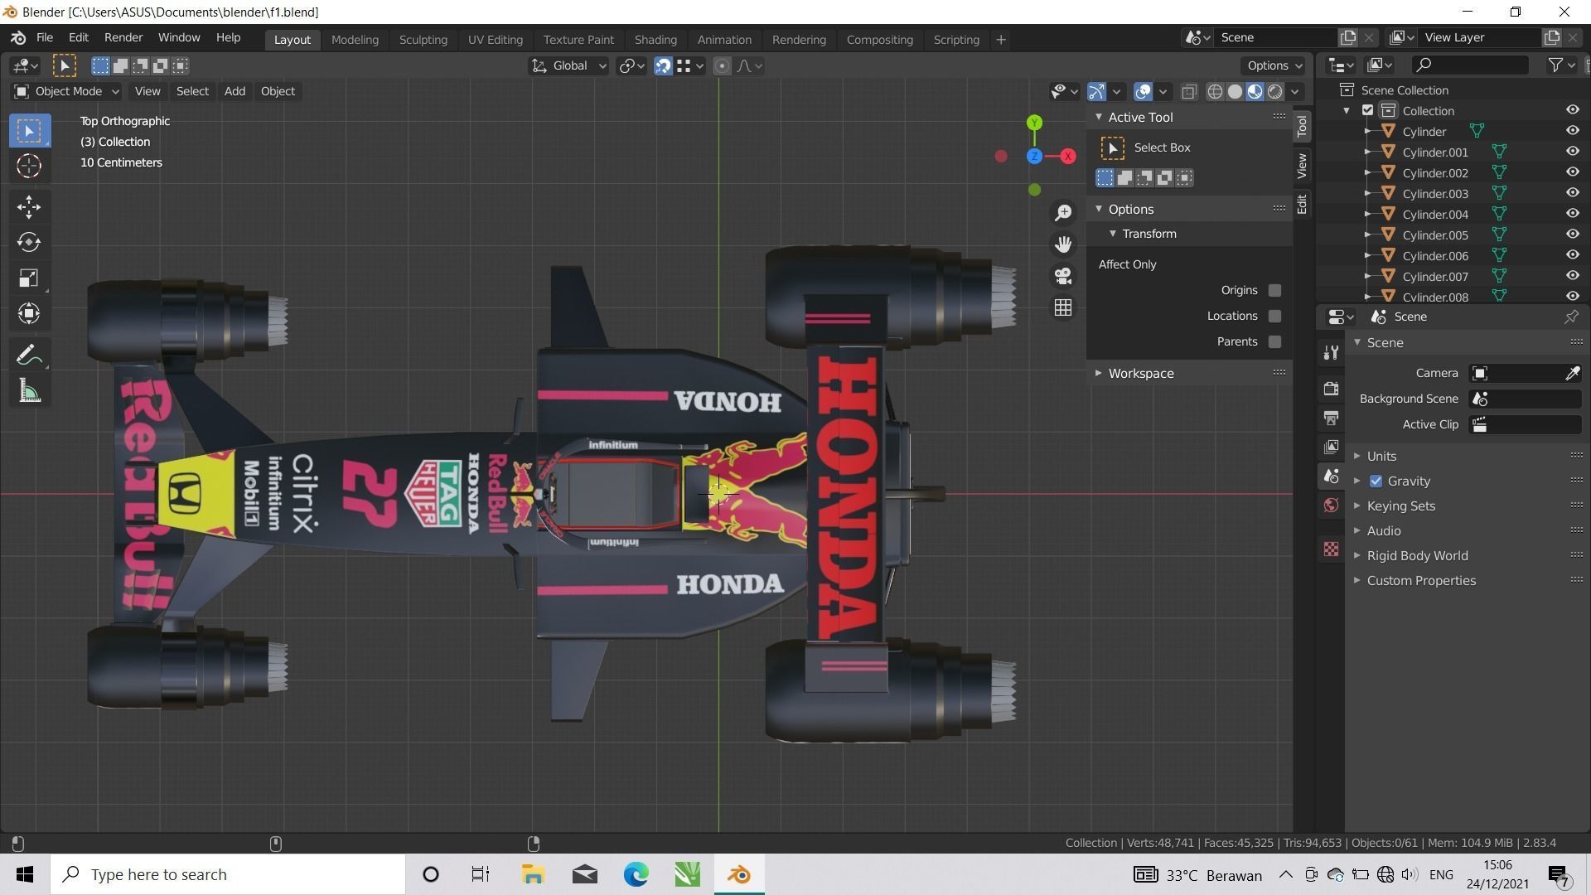
Task: Switch to material preview shading
Action: pos(1255,92)
